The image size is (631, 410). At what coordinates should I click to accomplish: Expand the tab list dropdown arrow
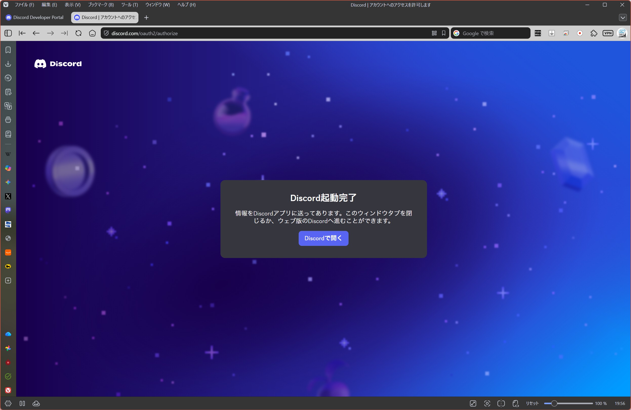(x=623, y=17)
